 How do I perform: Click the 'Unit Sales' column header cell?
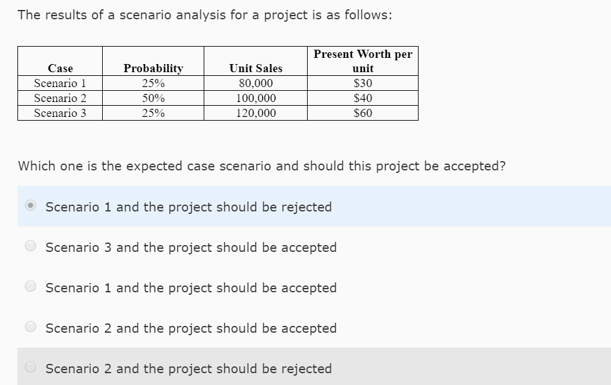255,68
